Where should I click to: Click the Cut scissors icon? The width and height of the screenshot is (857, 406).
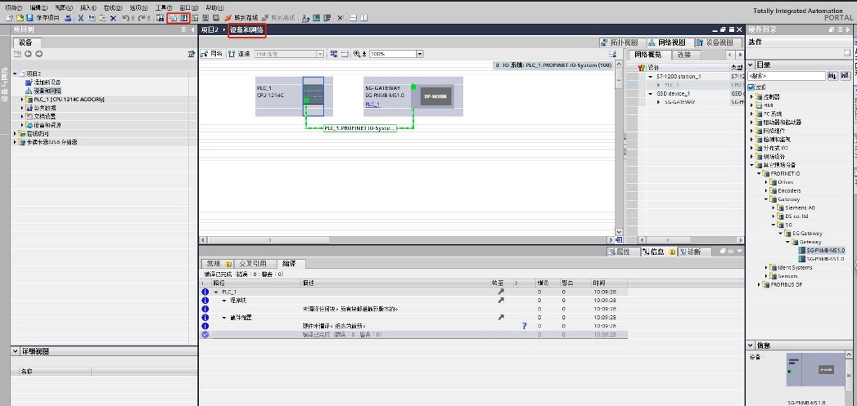81,18
